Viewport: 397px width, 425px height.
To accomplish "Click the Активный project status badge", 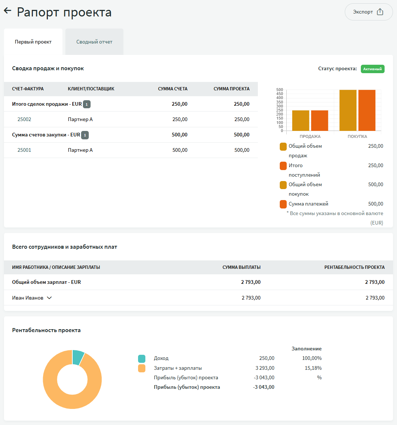I will point(372,69).
